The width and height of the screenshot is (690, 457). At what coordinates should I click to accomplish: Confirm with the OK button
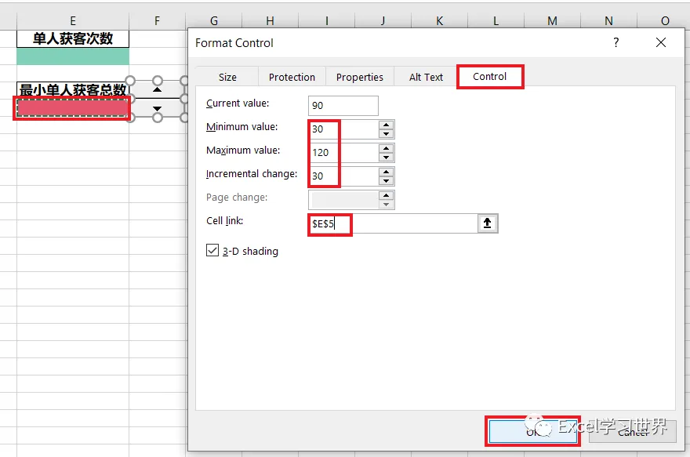click(532, 431)
